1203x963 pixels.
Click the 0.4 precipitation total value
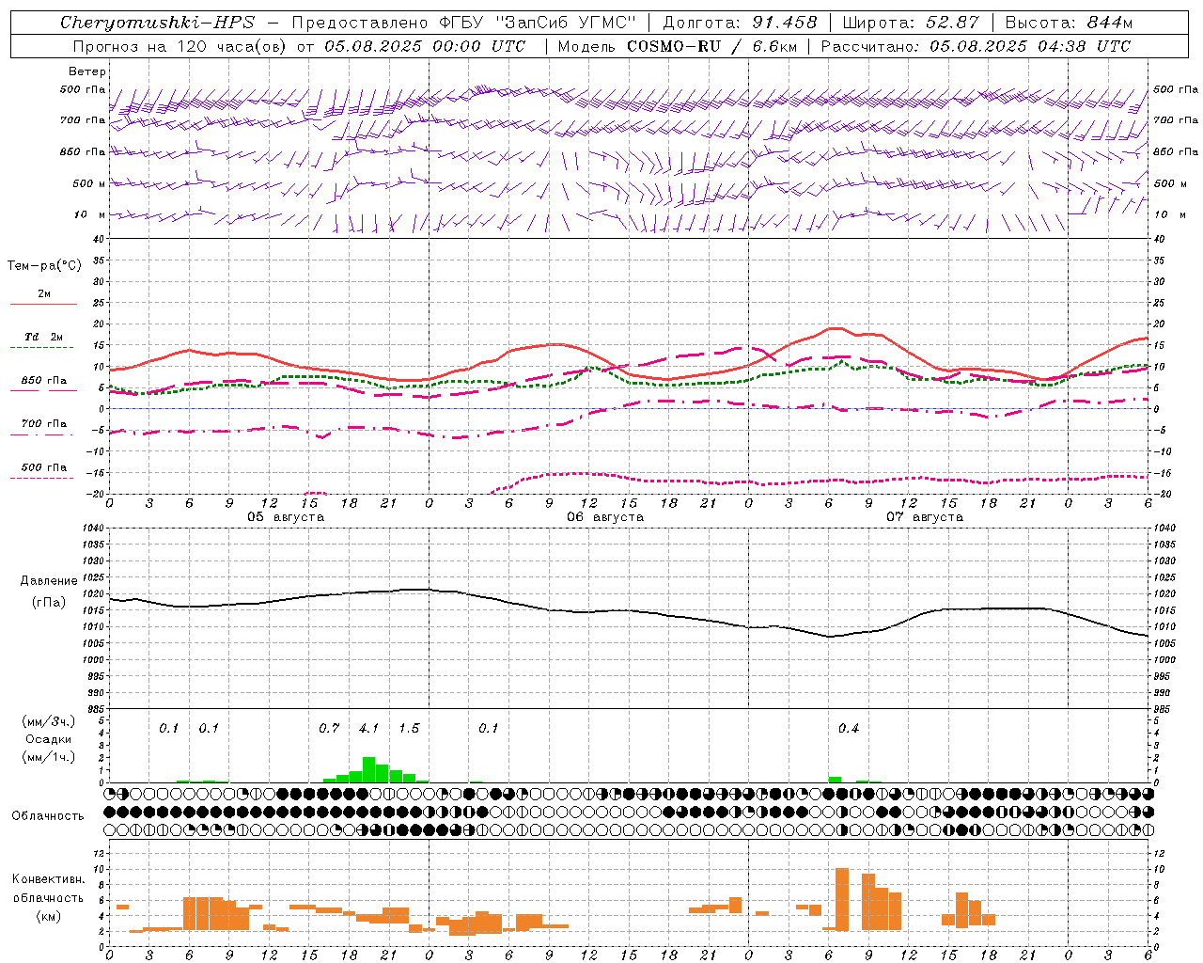pyautogui.click(x=849, y=729)
